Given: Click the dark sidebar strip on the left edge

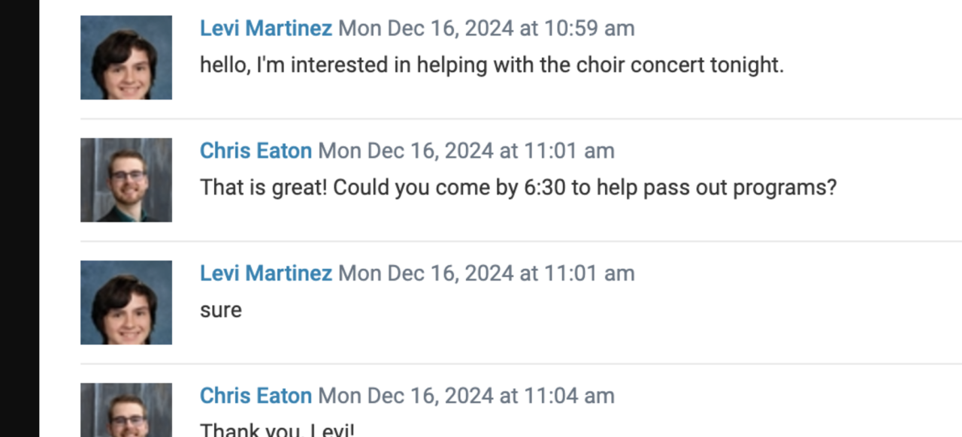Looking at the screenshot, I should (20, 218).
